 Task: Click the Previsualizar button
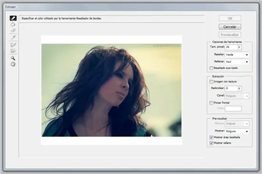coord(230,35)
